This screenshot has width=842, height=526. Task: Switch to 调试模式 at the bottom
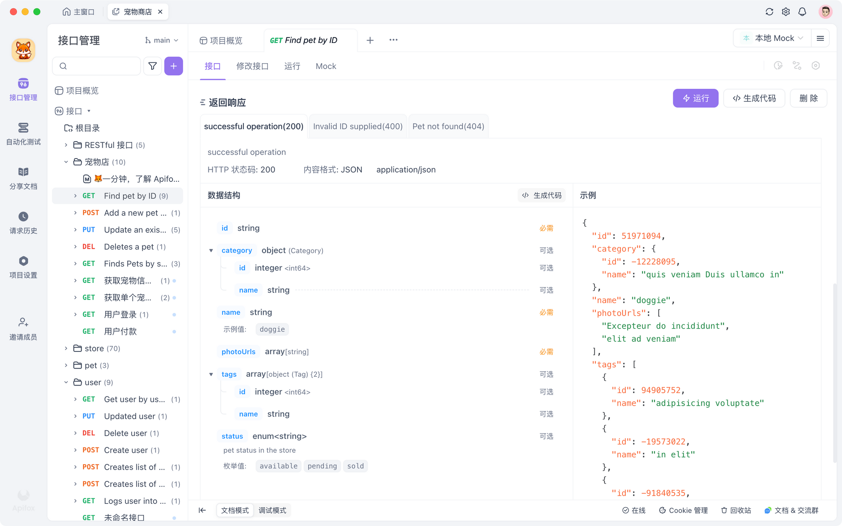[272, 510]
